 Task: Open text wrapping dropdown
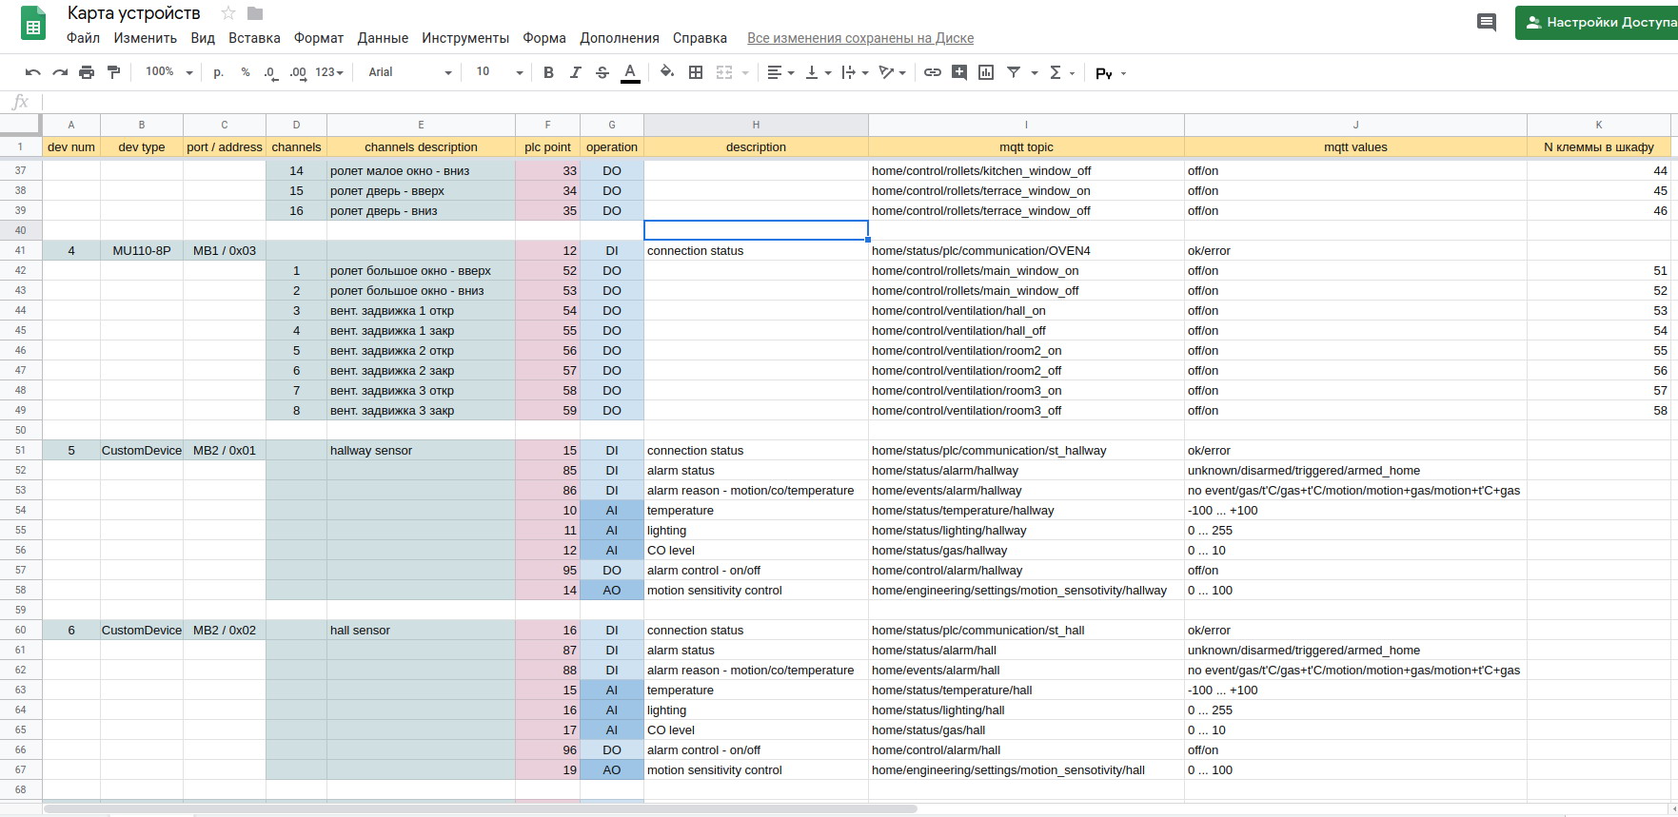coord(855,72)
